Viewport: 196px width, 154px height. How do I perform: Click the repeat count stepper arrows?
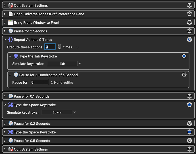tap(59, 47)
